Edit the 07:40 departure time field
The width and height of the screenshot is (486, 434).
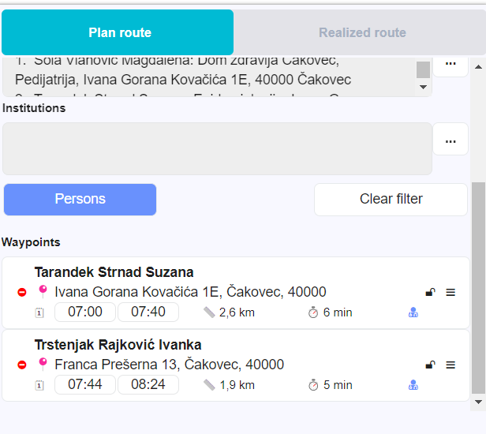pos(148,312)
